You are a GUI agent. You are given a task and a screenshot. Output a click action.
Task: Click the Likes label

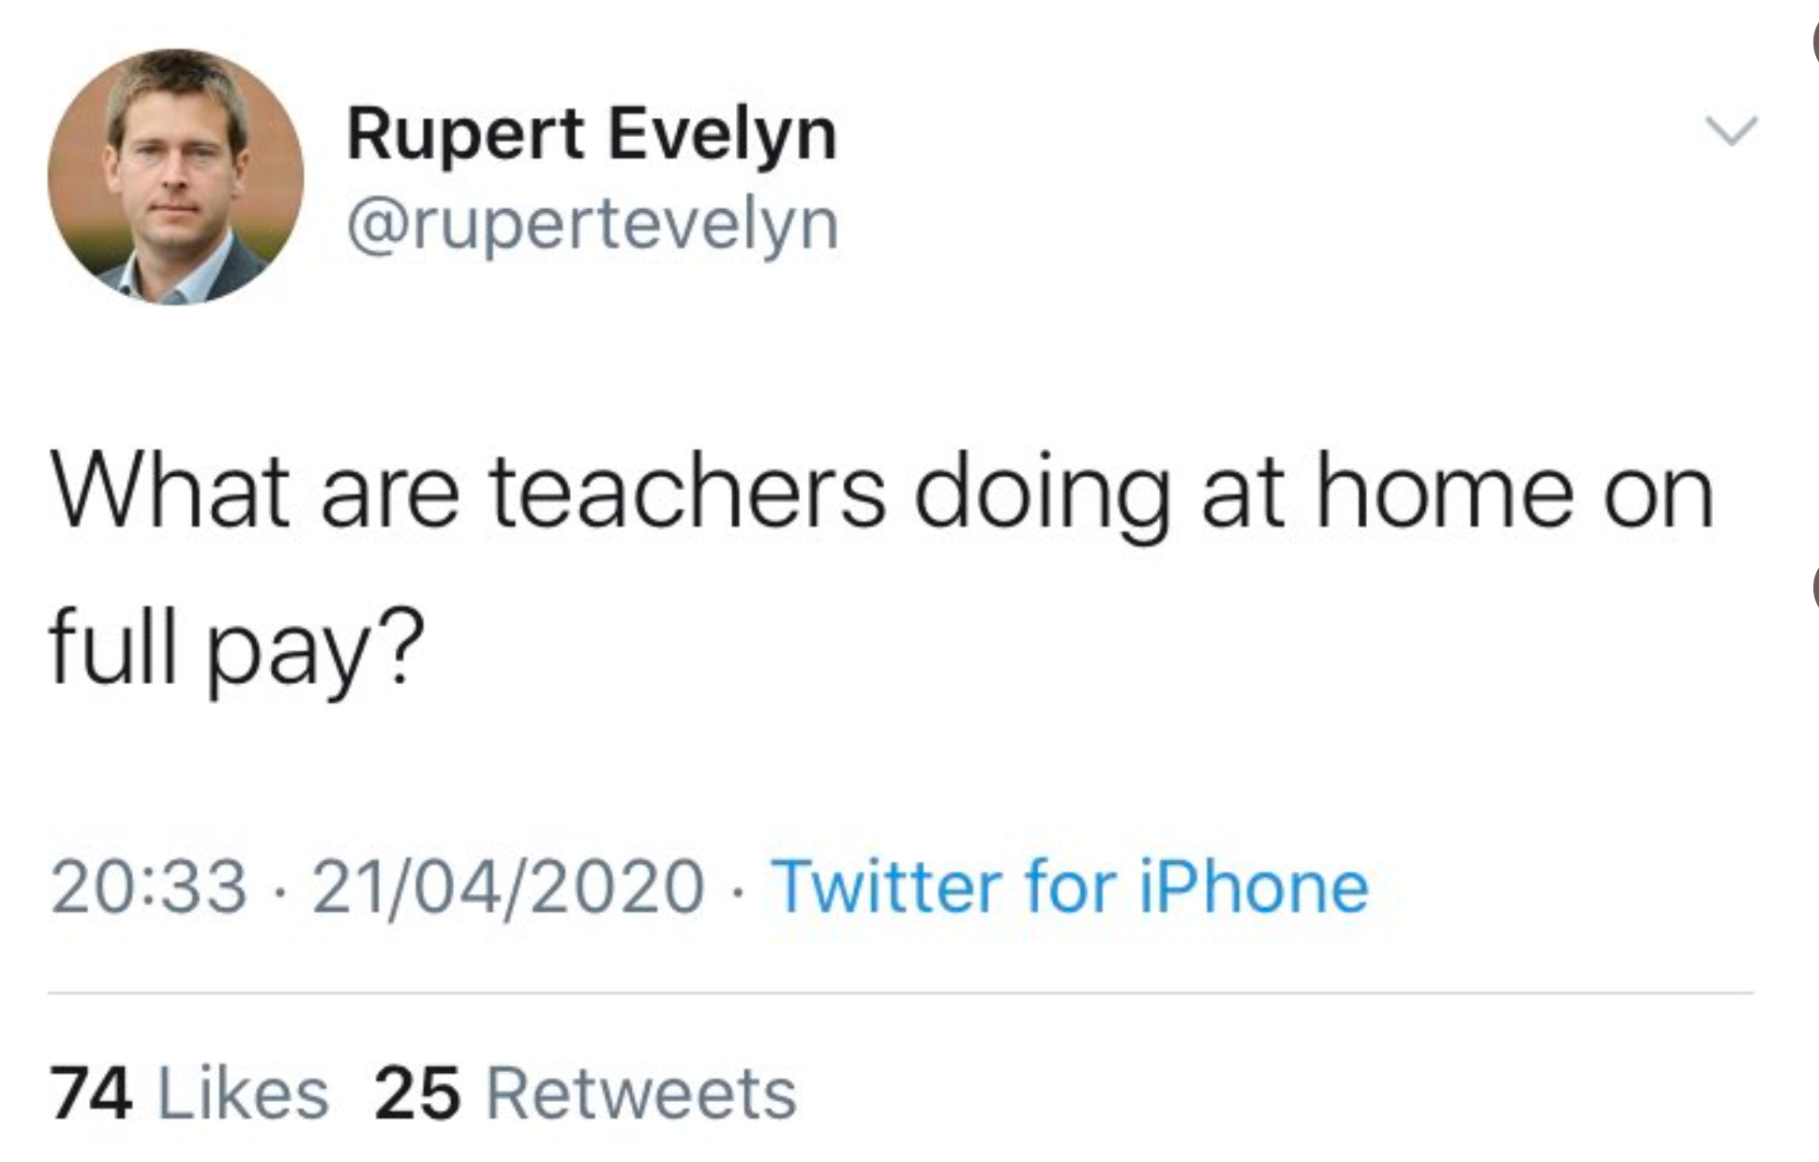point(244,1094)
